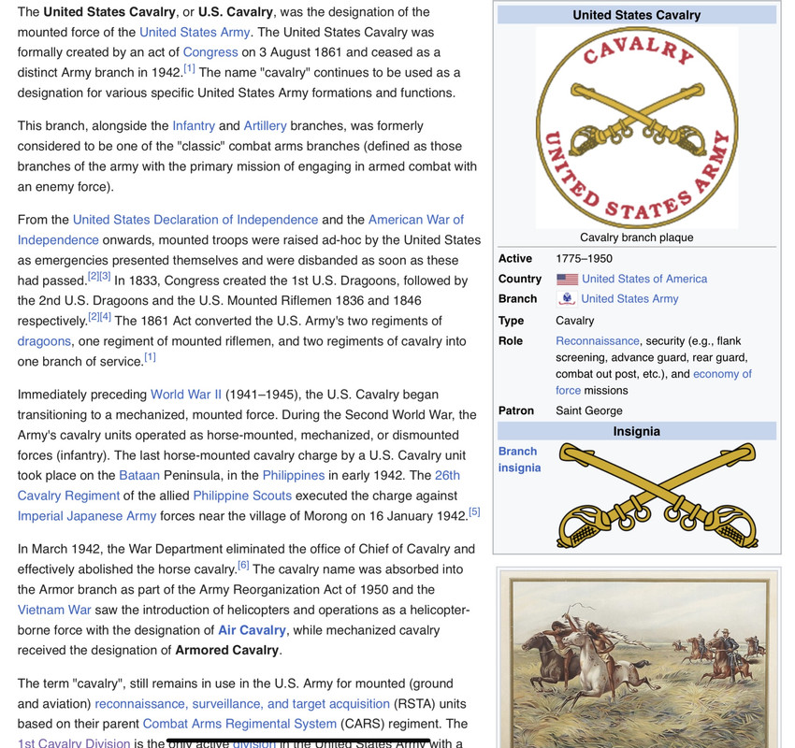Select the '1775–1950' active dates text
Image resolution: width=795 pixels, height=748 pixels.
(584, 258)
